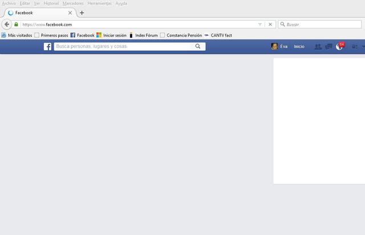Image resolution: width=365 pixels, height=235 pixels.
Task: Open the Marcadores menu
Action: (x=73, y=3)
